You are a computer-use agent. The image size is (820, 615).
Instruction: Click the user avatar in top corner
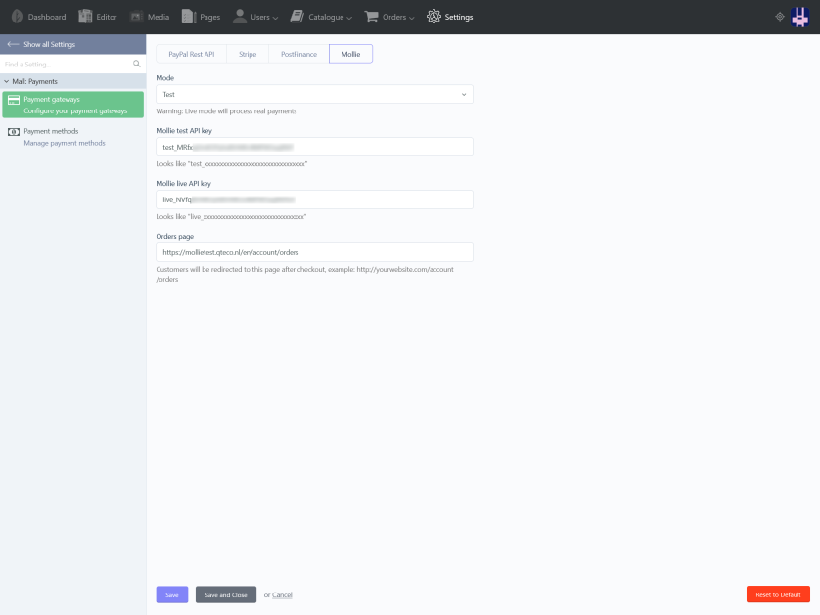coord(800,17)
